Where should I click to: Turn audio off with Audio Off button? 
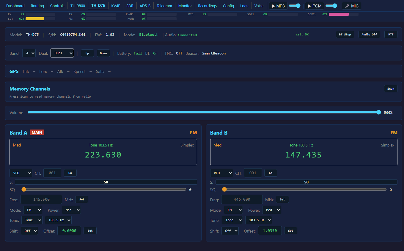coord(369,35)
